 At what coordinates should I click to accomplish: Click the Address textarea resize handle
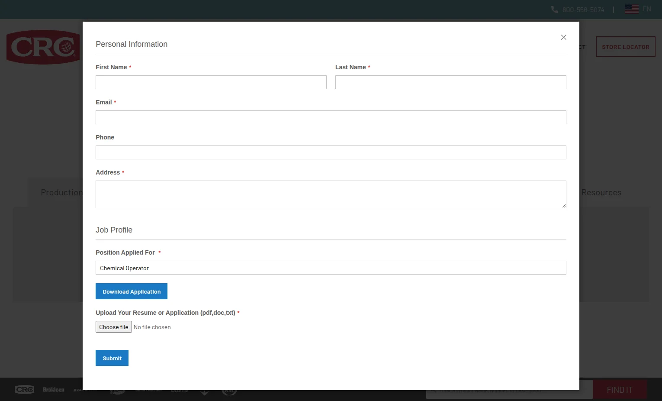click(564, 206)
